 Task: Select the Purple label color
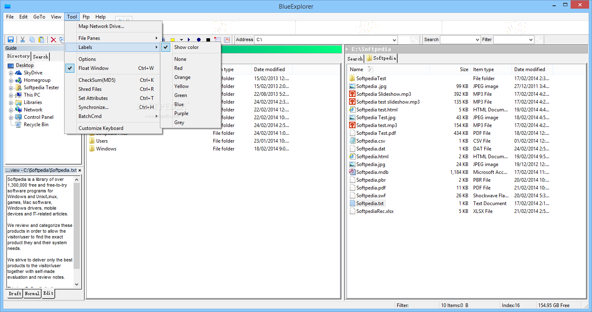[191, 113]
